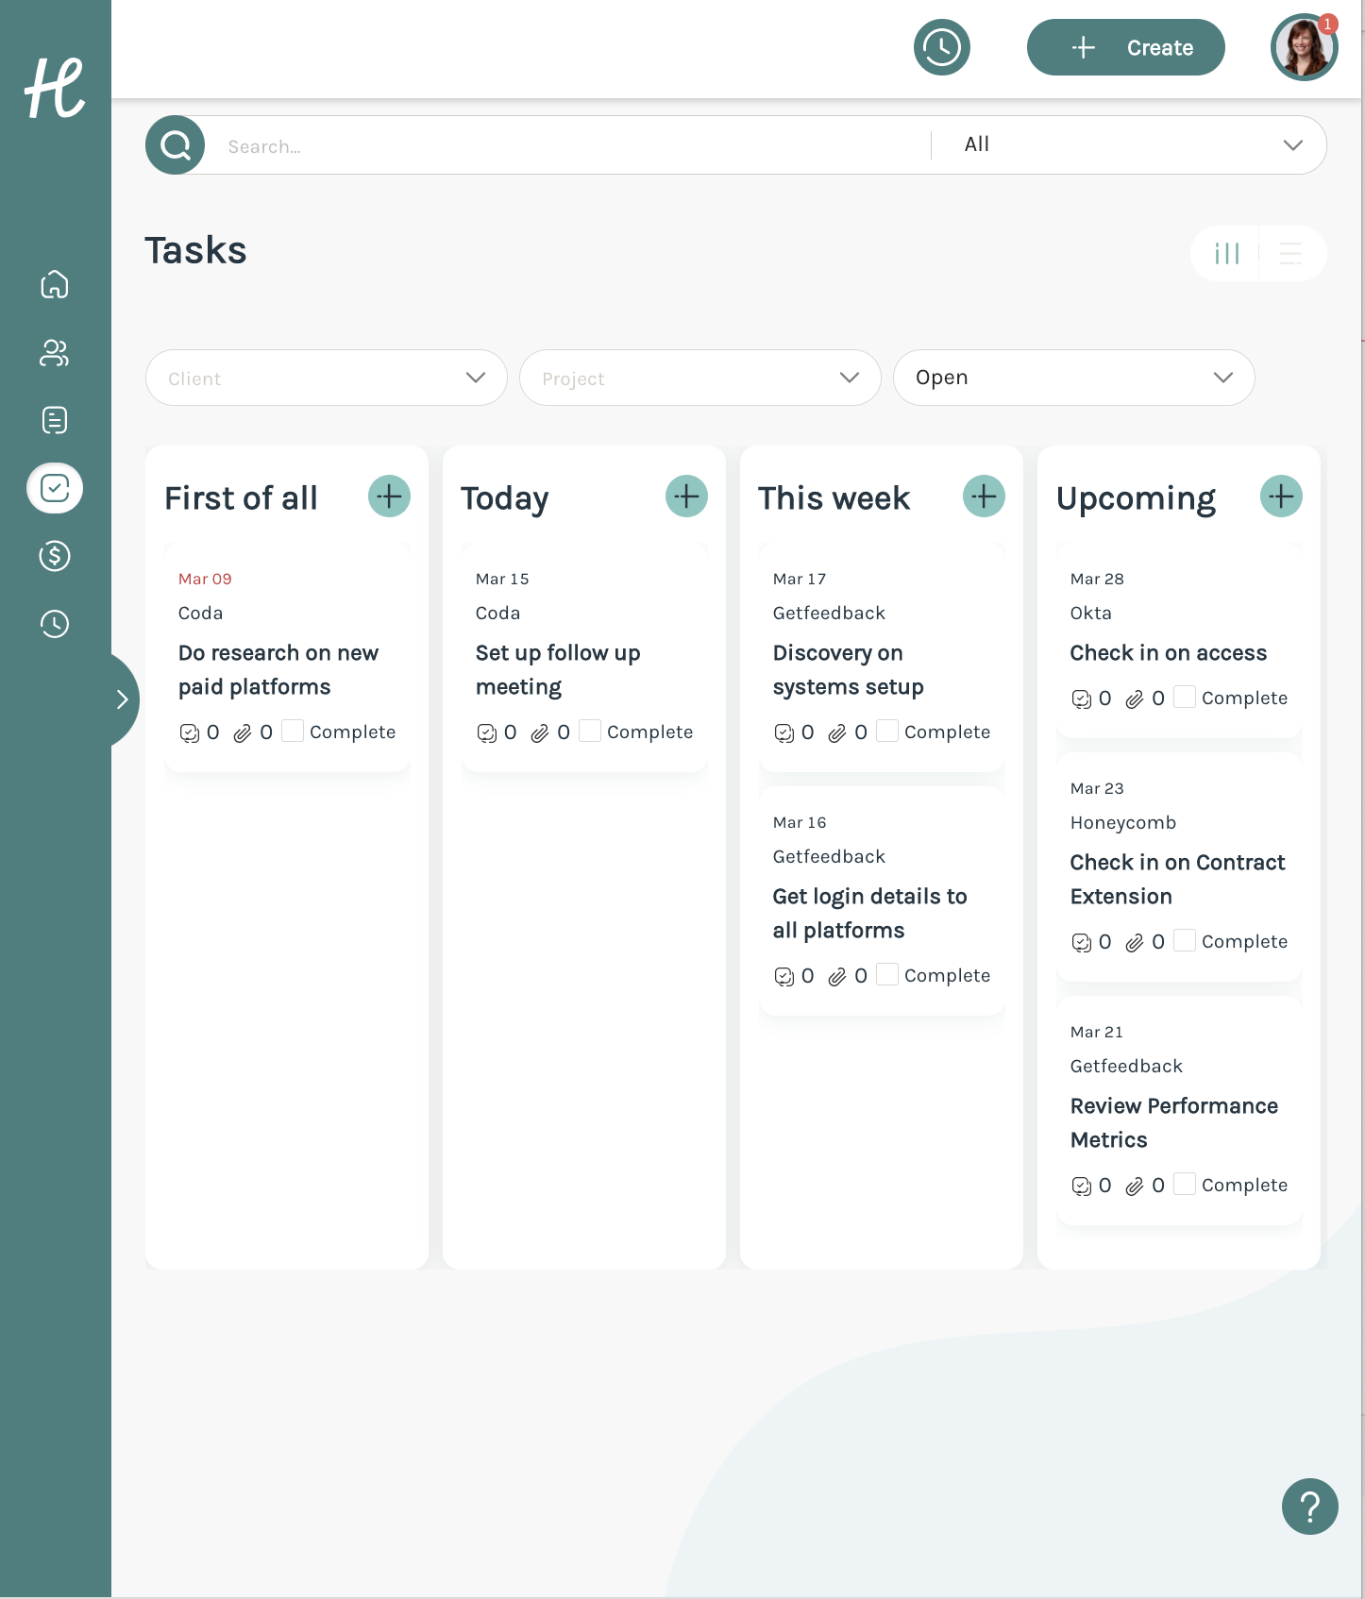
Task: Click the app logo in sidebar
Action: coord(55,88)
